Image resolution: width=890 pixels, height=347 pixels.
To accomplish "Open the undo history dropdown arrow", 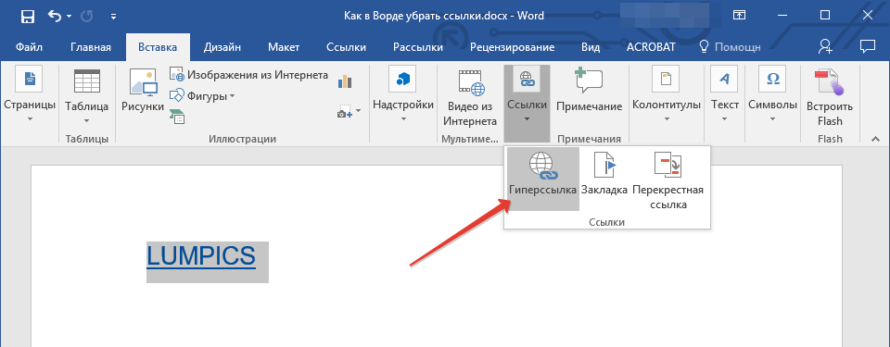I will (70, 17).
